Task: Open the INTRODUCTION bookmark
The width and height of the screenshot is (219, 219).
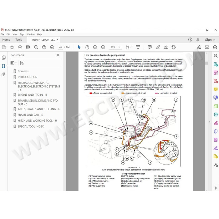Action: [28, 77]
